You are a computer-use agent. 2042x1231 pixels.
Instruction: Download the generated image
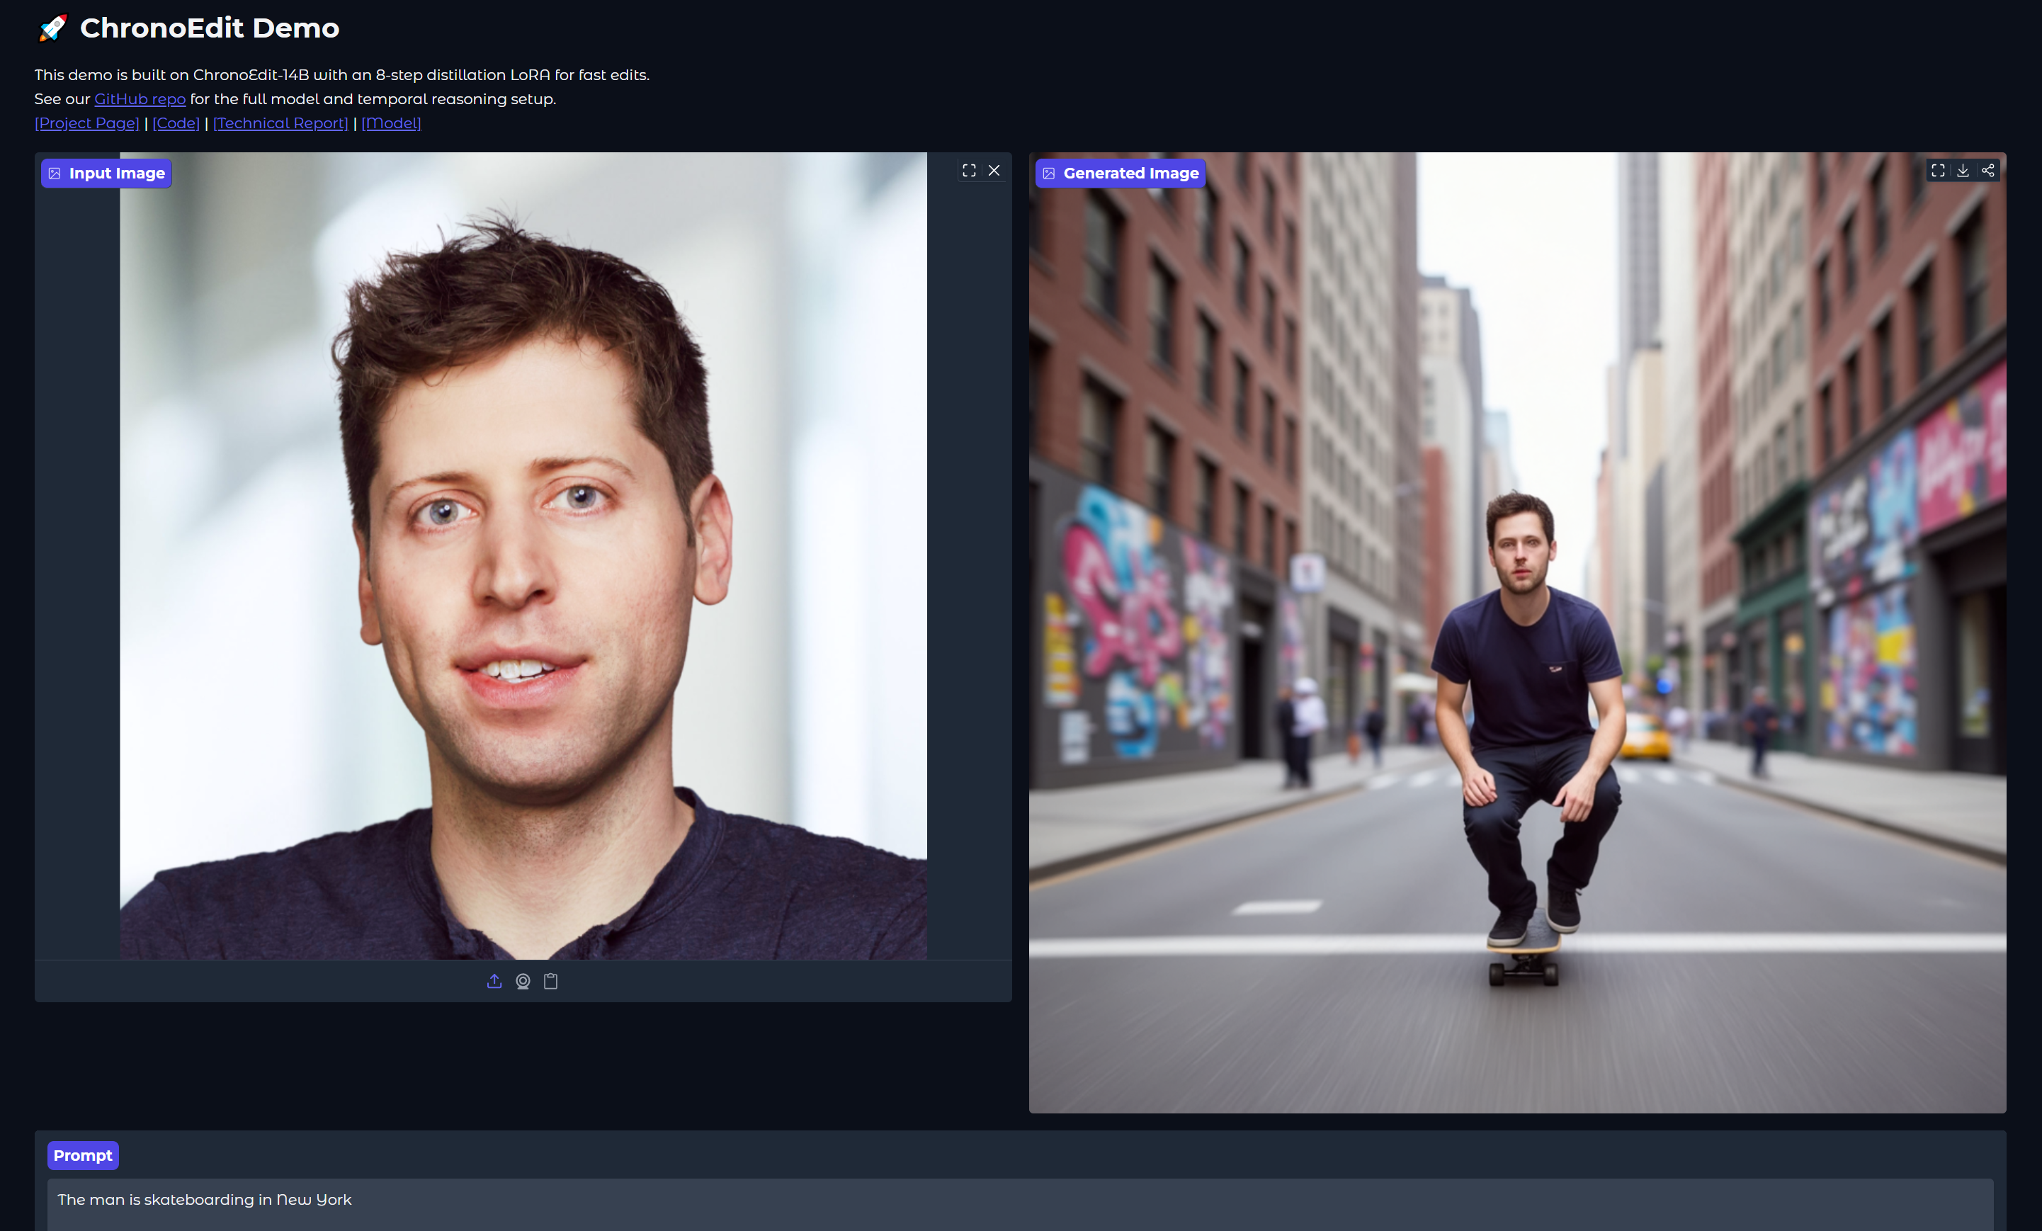pos(1963,171)
